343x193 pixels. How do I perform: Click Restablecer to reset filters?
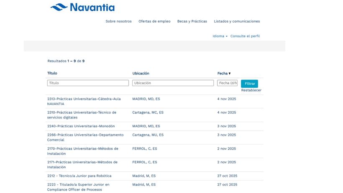[x=251, y=90]
